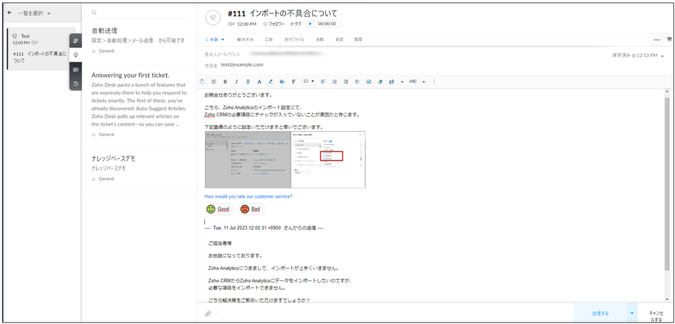Image resolution: width=675 pixels, height=324 pixels.
Task: Click the phone channel icon beside ticket title
Action: click(213, 17)
